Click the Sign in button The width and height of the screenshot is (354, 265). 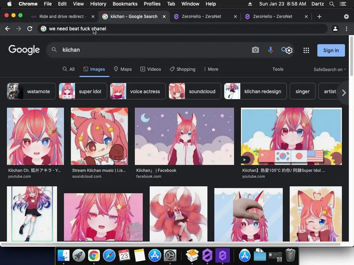pos(331,50)
